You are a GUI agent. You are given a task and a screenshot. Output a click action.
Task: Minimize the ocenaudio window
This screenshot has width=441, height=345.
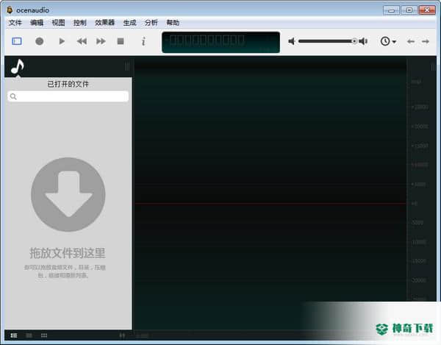391,10
